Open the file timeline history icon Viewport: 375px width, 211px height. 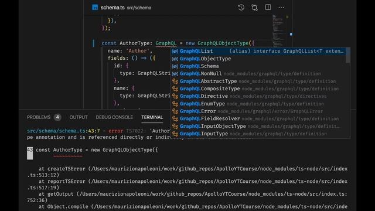click(x=241, y=8)
